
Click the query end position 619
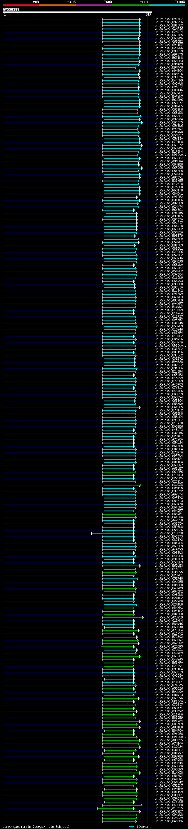point(148,14)
